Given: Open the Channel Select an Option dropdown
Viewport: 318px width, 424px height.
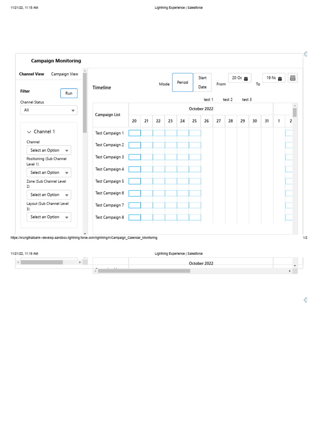Looking at the screenshot, I should (49, 150).
